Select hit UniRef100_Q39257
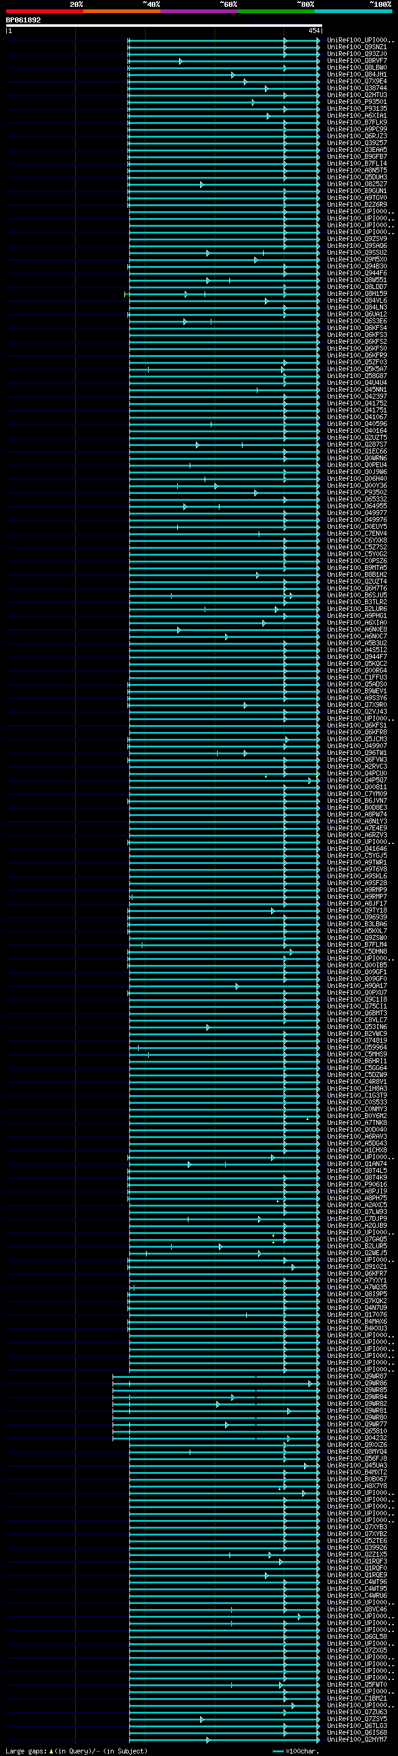398x1756 pixels. pyautogui.click(x=357, y=143)
